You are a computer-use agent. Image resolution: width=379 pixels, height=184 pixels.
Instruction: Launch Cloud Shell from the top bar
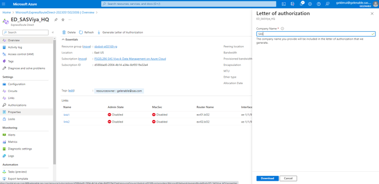(284, 4)
